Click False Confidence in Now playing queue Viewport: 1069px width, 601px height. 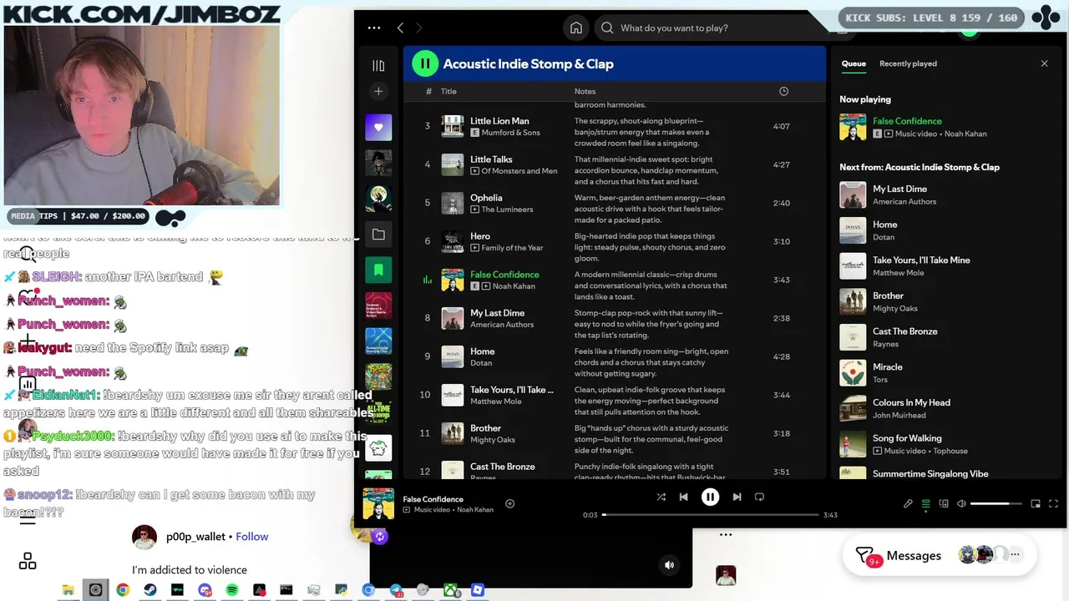(x=907, y=121)
